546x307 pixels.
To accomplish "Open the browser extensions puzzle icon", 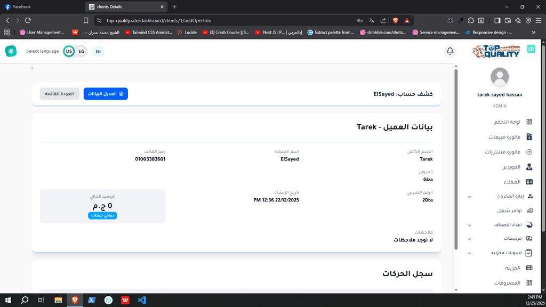I will [x=471, y=21].
